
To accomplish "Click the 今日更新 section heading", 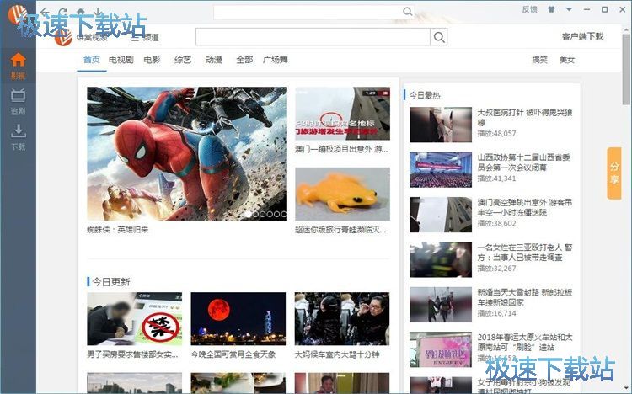I will (111, 281).
